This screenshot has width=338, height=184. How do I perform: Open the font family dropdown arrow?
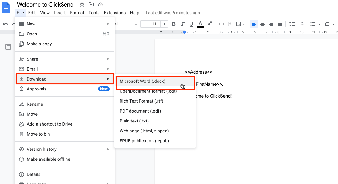click(136, 24)
